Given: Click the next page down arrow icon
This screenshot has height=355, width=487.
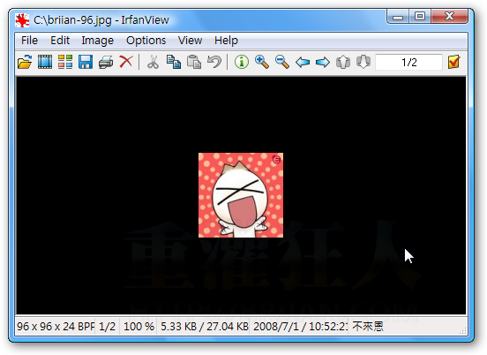Looking at the screenshot, I should click(363, 62).
